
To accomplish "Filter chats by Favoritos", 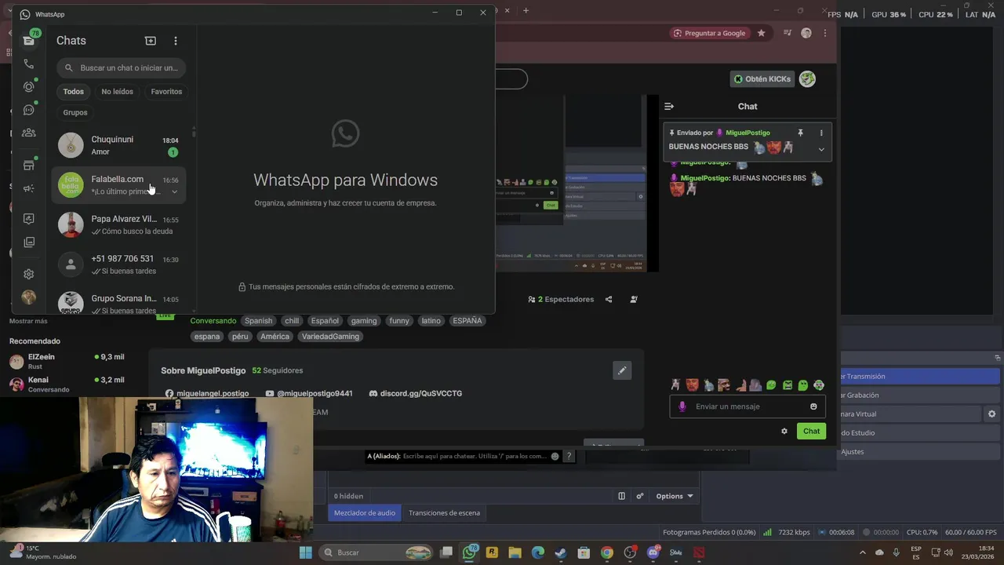I will 166,92.
